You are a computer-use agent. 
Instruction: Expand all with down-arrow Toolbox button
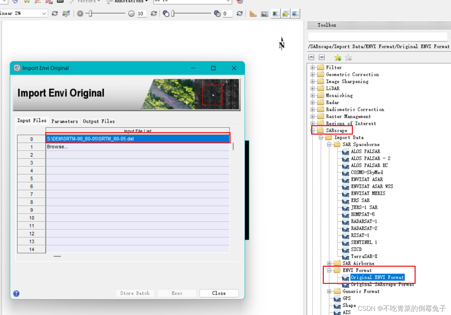[x=322, y=57]
